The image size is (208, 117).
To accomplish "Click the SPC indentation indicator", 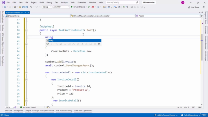I will pyautogui.click(x=193, y=107).
